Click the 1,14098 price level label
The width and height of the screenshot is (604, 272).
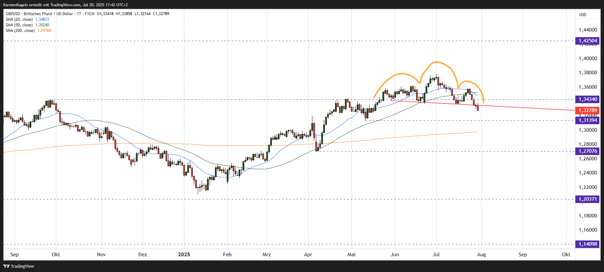point(588,244)
